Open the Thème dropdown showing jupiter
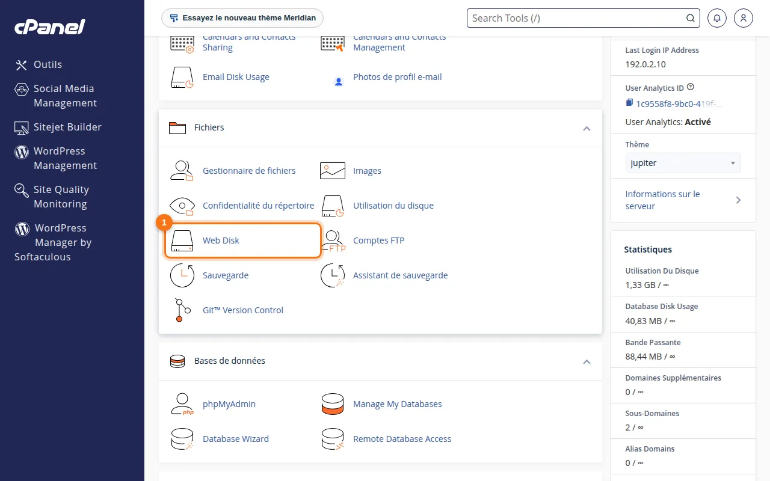The image size is (770, 481). tap(683, 163)
